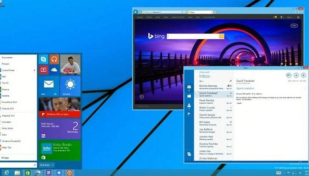309x176 pixels.
Task: Open Sticky Notes from Start menu
Action: [x=7, y=128]
